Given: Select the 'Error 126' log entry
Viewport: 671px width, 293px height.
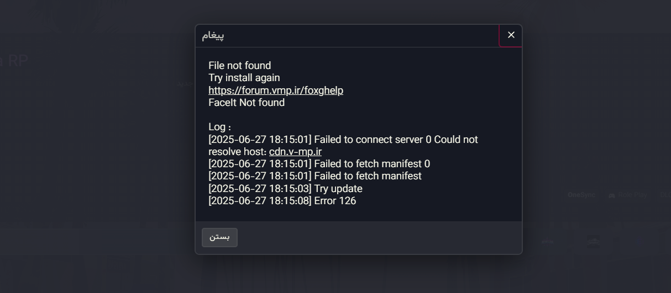Looking at the screenshot, I should tap(282, 201).
